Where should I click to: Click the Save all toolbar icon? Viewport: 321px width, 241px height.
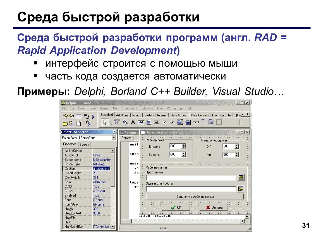(72, 117)
